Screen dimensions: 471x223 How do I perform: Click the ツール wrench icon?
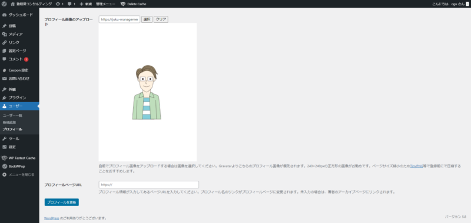point(4,138)
